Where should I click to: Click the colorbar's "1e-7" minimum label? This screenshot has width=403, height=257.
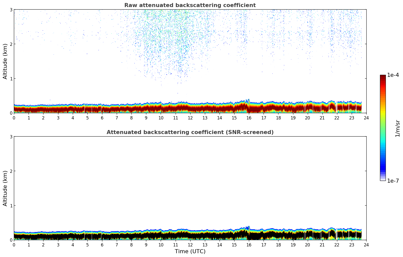click(x=393, y=181)
